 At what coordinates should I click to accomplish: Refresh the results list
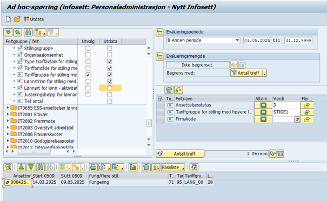click(194, 167)
